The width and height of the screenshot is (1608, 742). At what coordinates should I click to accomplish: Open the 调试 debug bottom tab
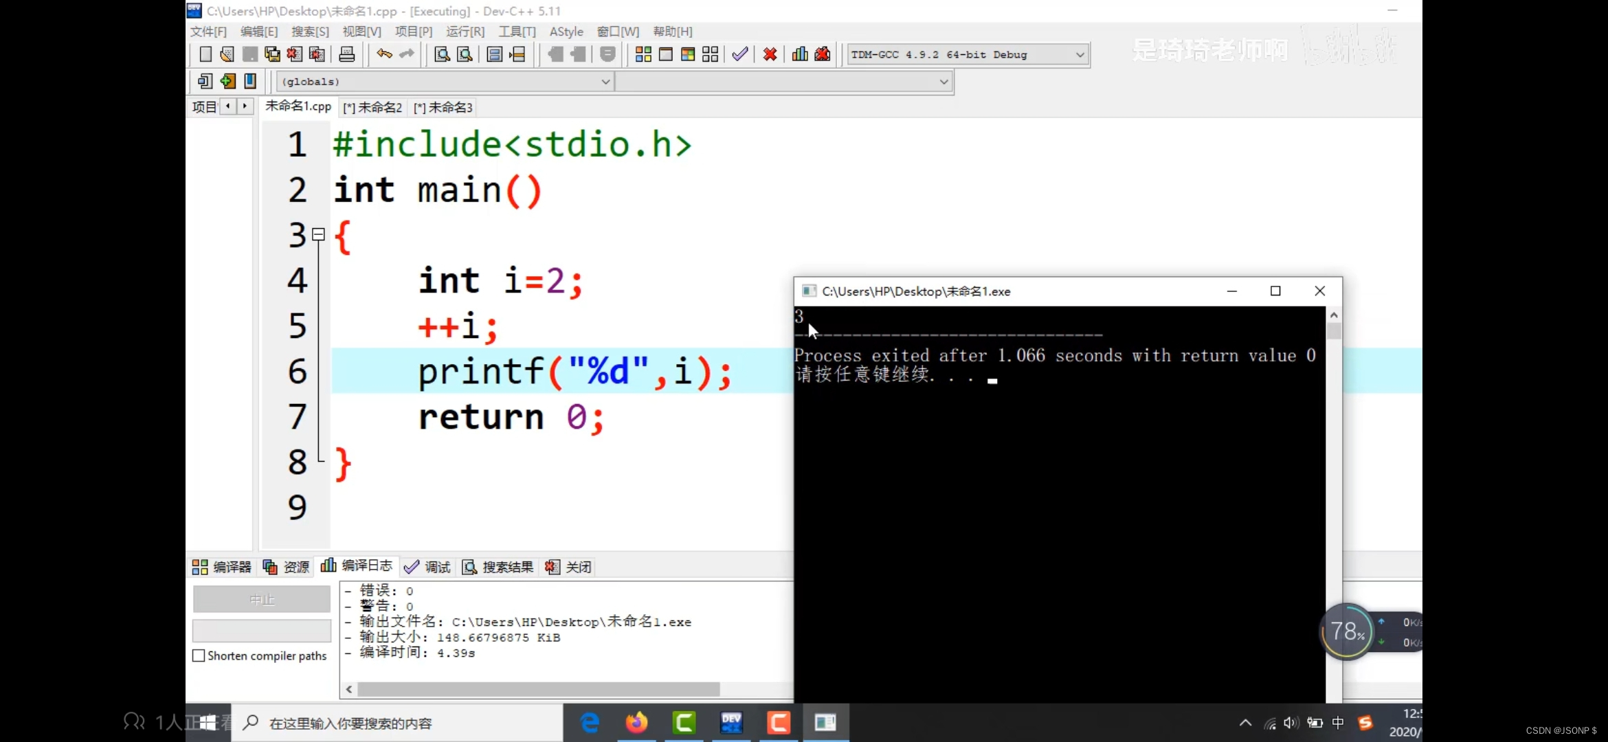pos(427,567)
